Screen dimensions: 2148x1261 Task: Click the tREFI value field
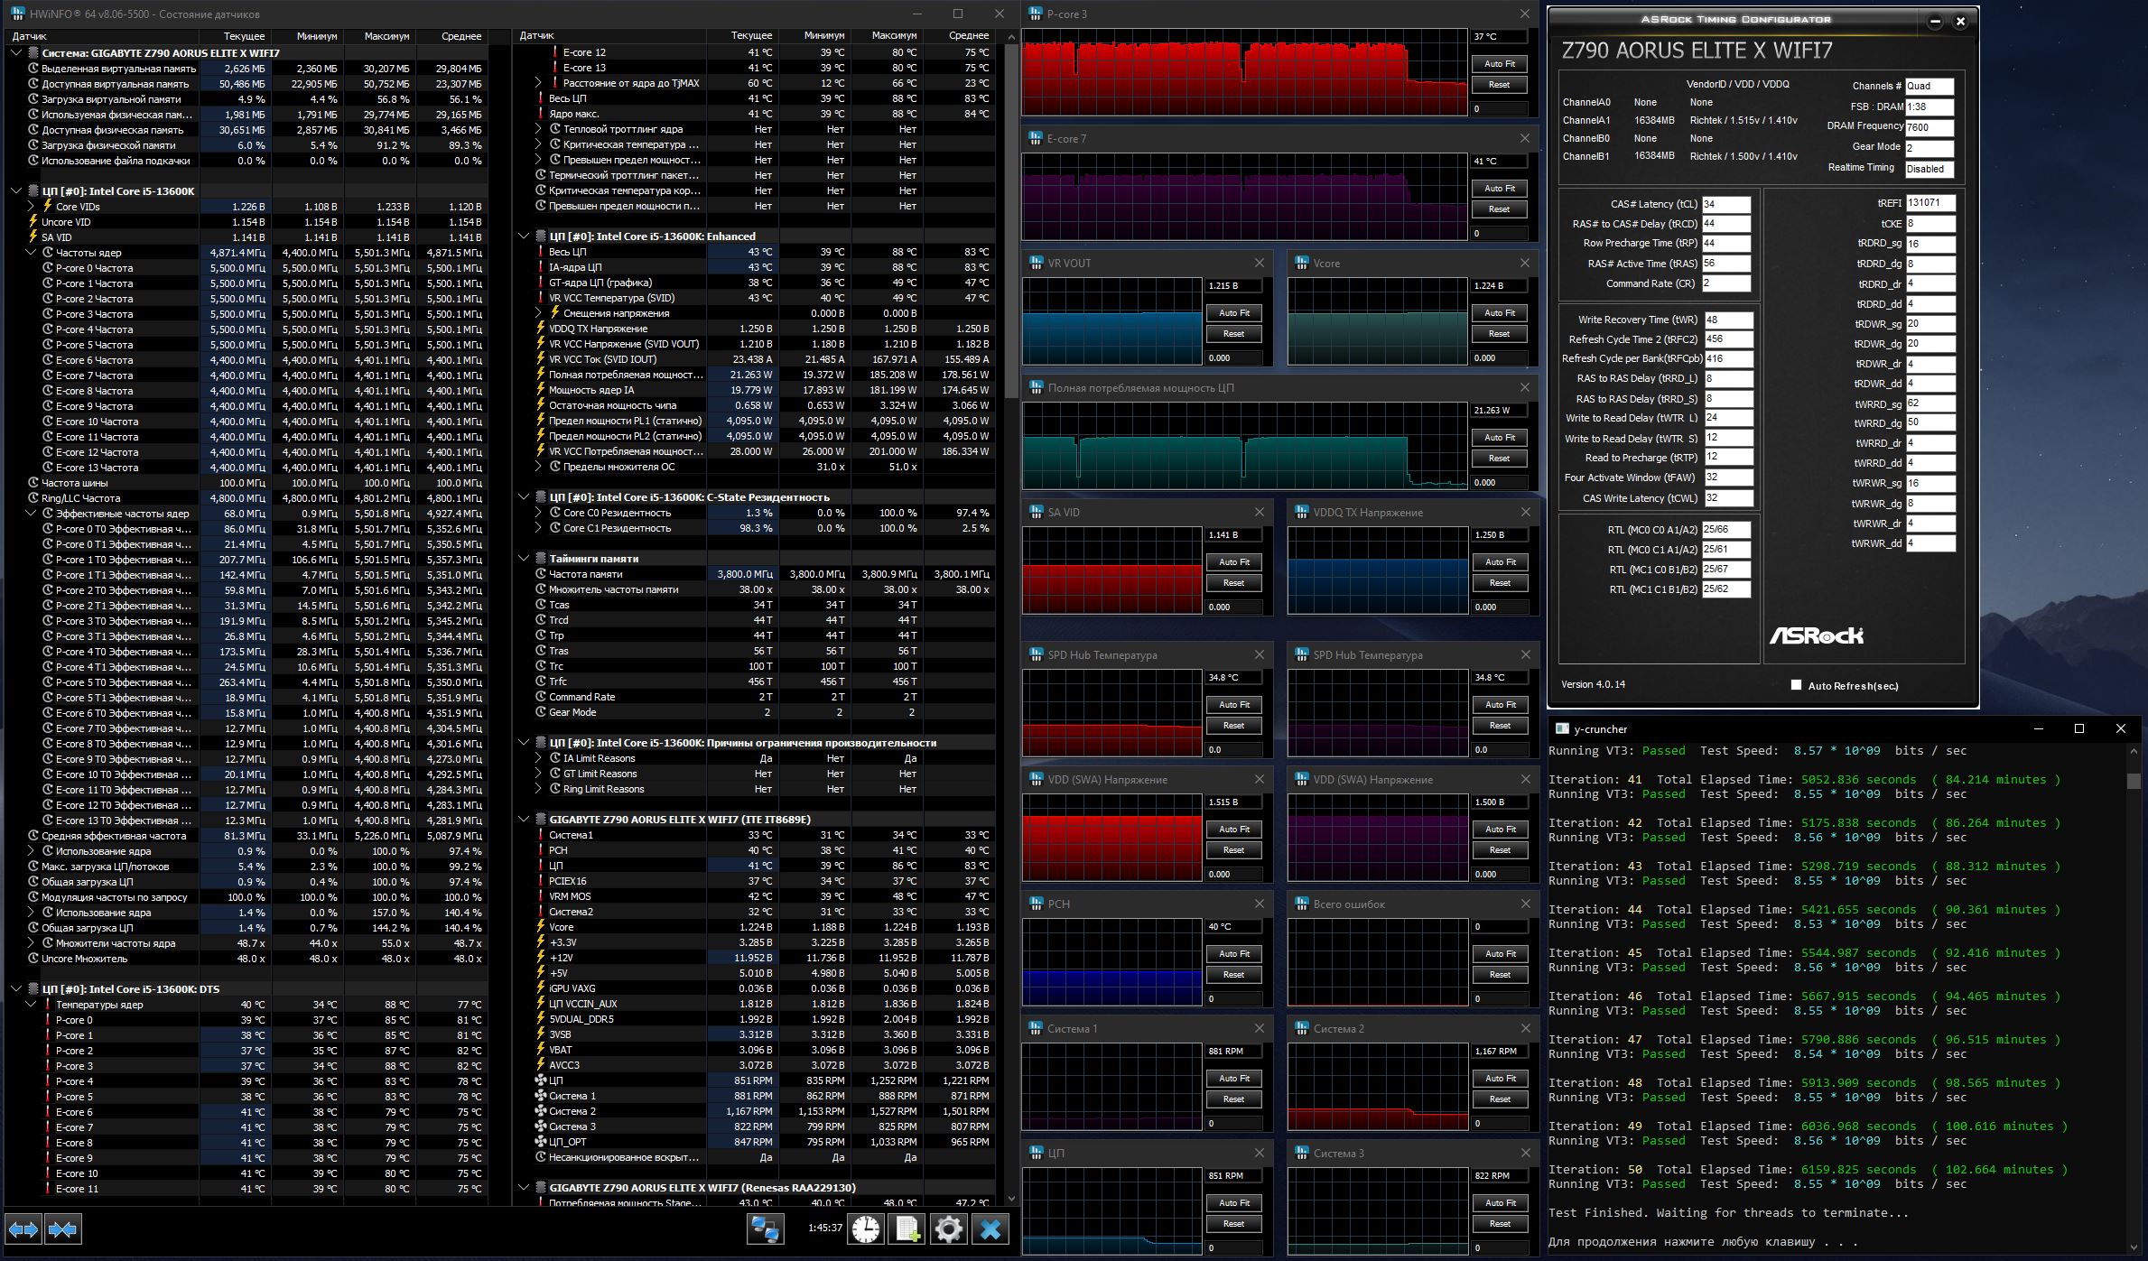pyautogui.click(x=1929, y=203)
